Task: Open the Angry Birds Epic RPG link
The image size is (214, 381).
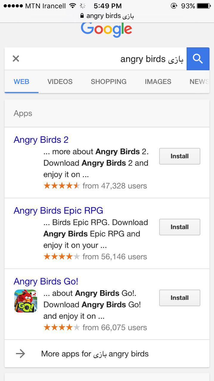Action: (58, 210)
